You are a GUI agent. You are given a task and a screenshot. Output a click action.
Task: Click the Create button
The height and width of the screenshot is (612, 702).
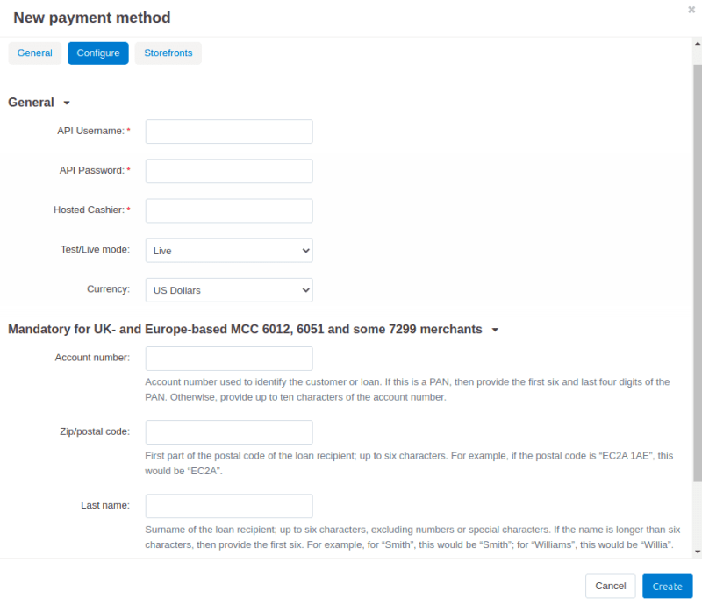[x=667, y=587]
